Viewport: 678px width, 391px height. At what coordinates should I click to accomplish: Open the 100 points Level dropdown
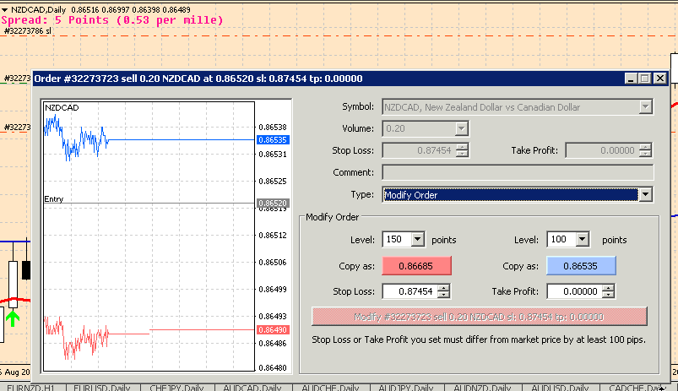tap(582, 239)
